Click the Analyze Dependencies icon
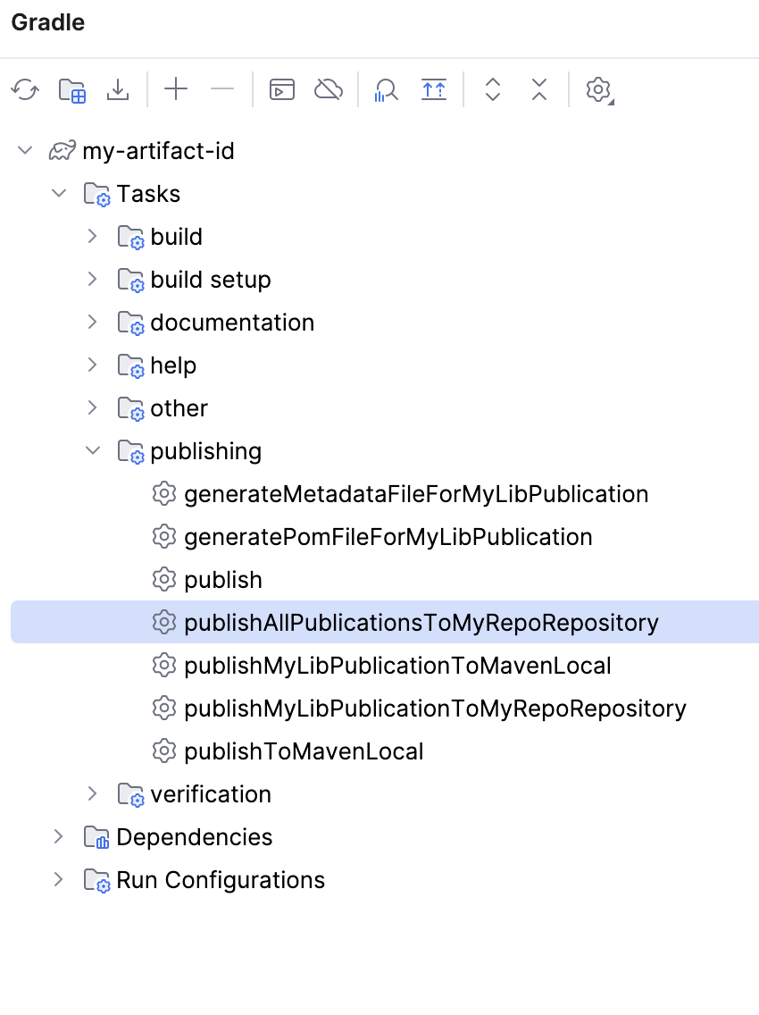The image size is (759, 1015). tap(387, 90)
